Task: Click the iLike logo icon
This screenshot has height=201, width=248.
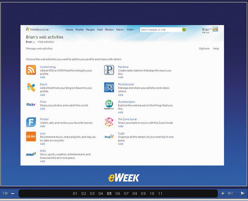Action: pyautogui.click(x=31, y=136)
